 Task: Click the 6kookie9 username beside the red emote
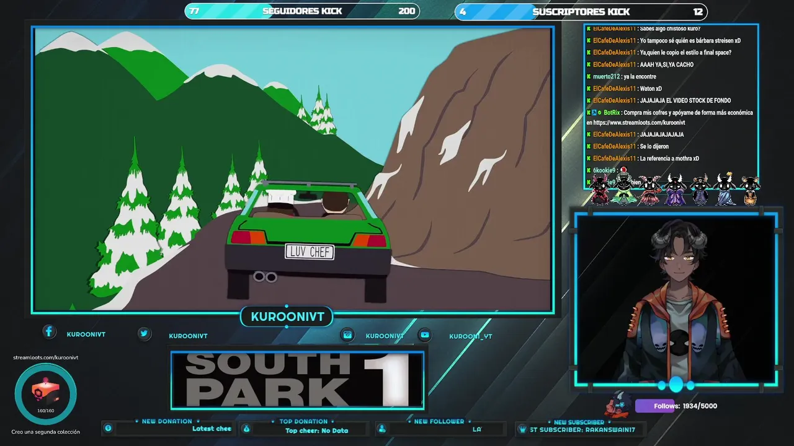pyautogui.click(x=604, y=170)
